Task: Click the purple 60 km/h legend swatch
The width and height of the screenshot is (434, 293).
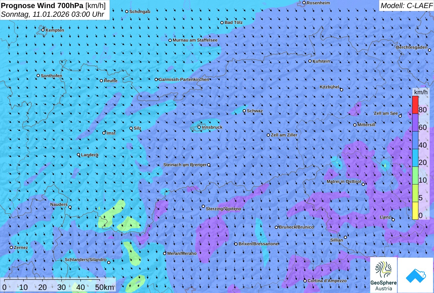Action: tap(415, 122)
